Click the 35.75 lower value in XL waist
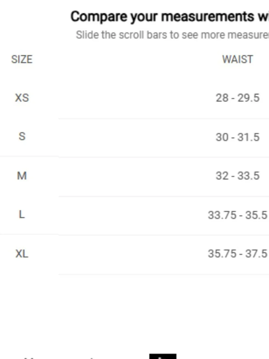Screen dimensions: 269x359 222,253
